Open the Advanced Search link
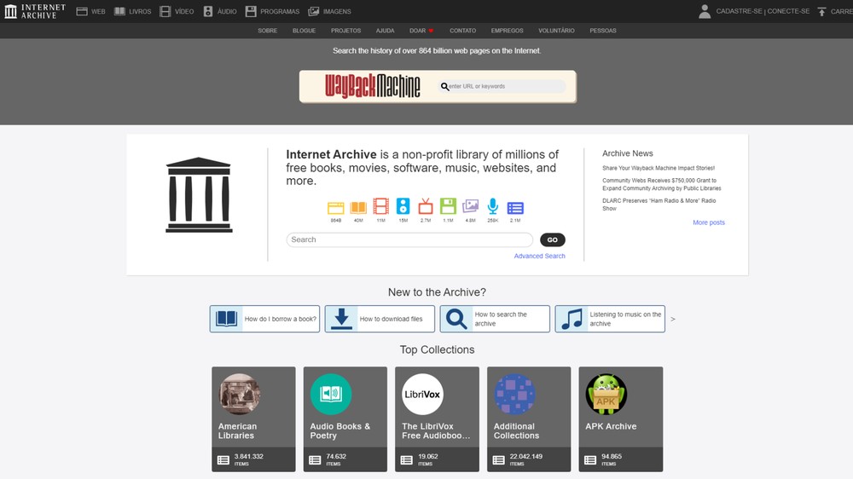Screen dimensions: 853x479 [x=540, y=256]
